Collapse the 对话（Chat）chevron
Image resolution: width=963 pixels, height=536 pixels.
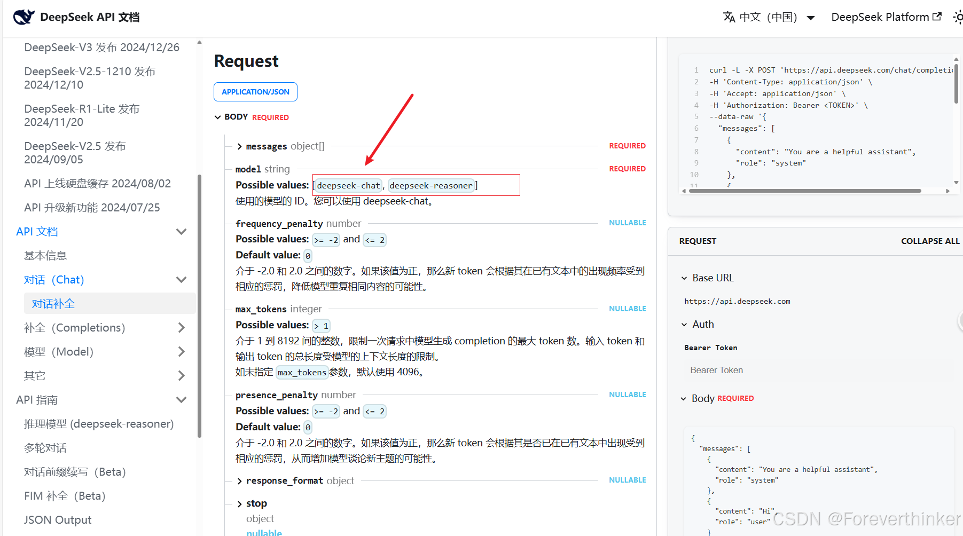click(x=182, y=280)
